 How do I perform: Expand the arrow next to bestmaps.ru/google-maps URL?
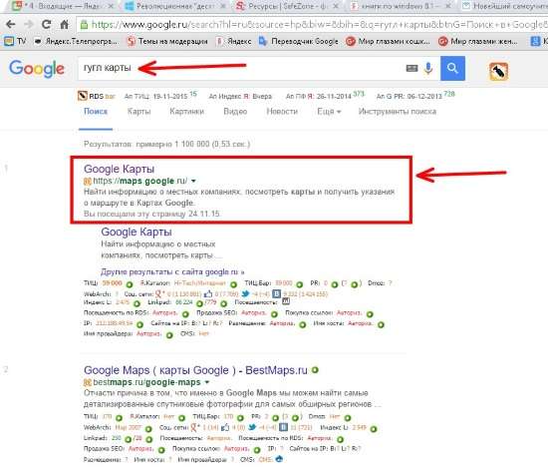(x=207, y=382)
